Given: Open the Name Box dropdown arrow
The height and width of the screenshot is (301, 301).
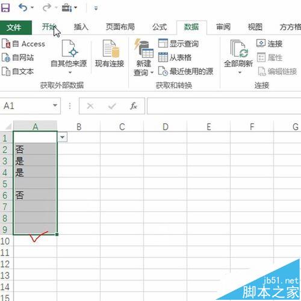Looking at the screenshot, I should pyautogui.click(x=55, y=105).
